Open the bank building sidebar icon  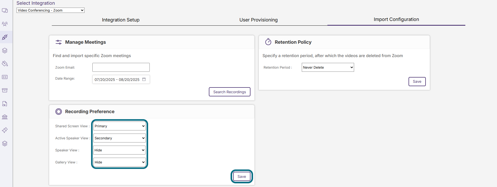click(x=5, y=117)
